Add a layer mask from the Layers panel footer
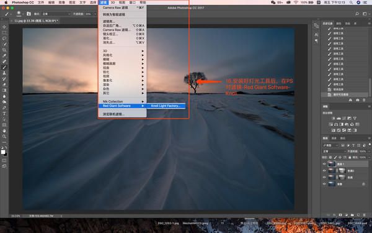This screenshot has height=233, width=372. pos(340,215)
